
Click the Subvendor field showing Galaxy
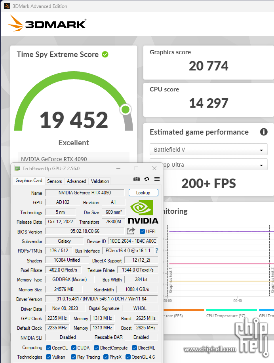(64, 241)
